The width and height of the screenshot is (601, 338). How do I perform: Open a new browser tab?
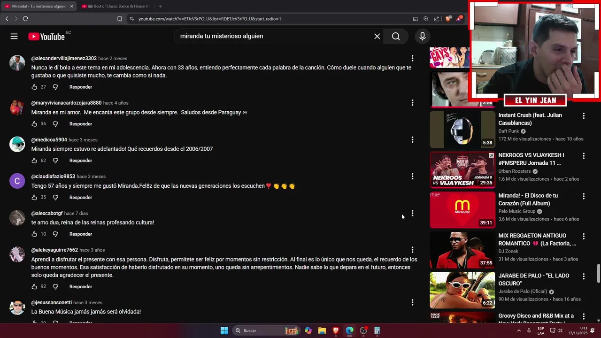160,6
